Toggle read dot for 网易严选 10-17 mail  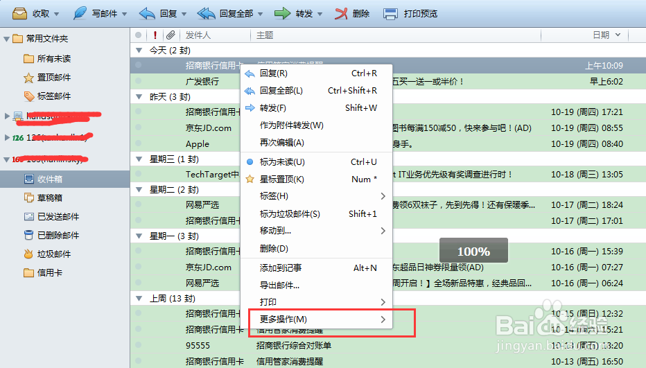coord(139,204)
